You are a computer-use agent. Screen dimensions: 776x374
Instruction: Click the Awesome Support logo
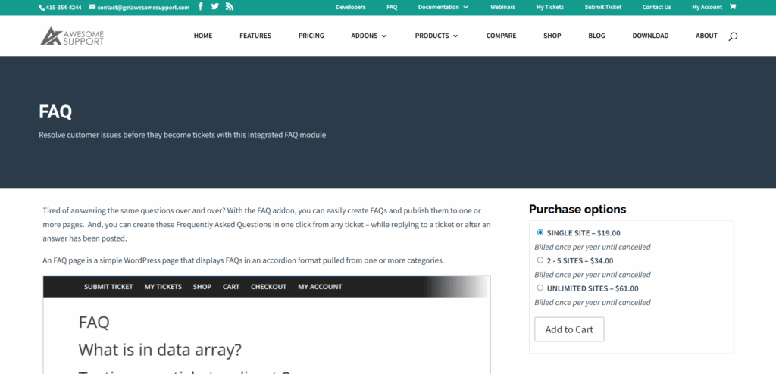pyautogui.click(x=72, y=36)
